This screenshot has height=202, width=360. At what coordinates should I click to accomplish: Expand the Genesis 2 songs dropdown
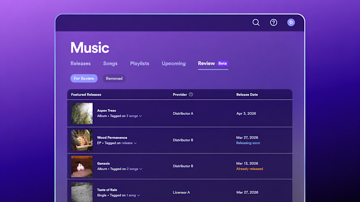(135, 169)
